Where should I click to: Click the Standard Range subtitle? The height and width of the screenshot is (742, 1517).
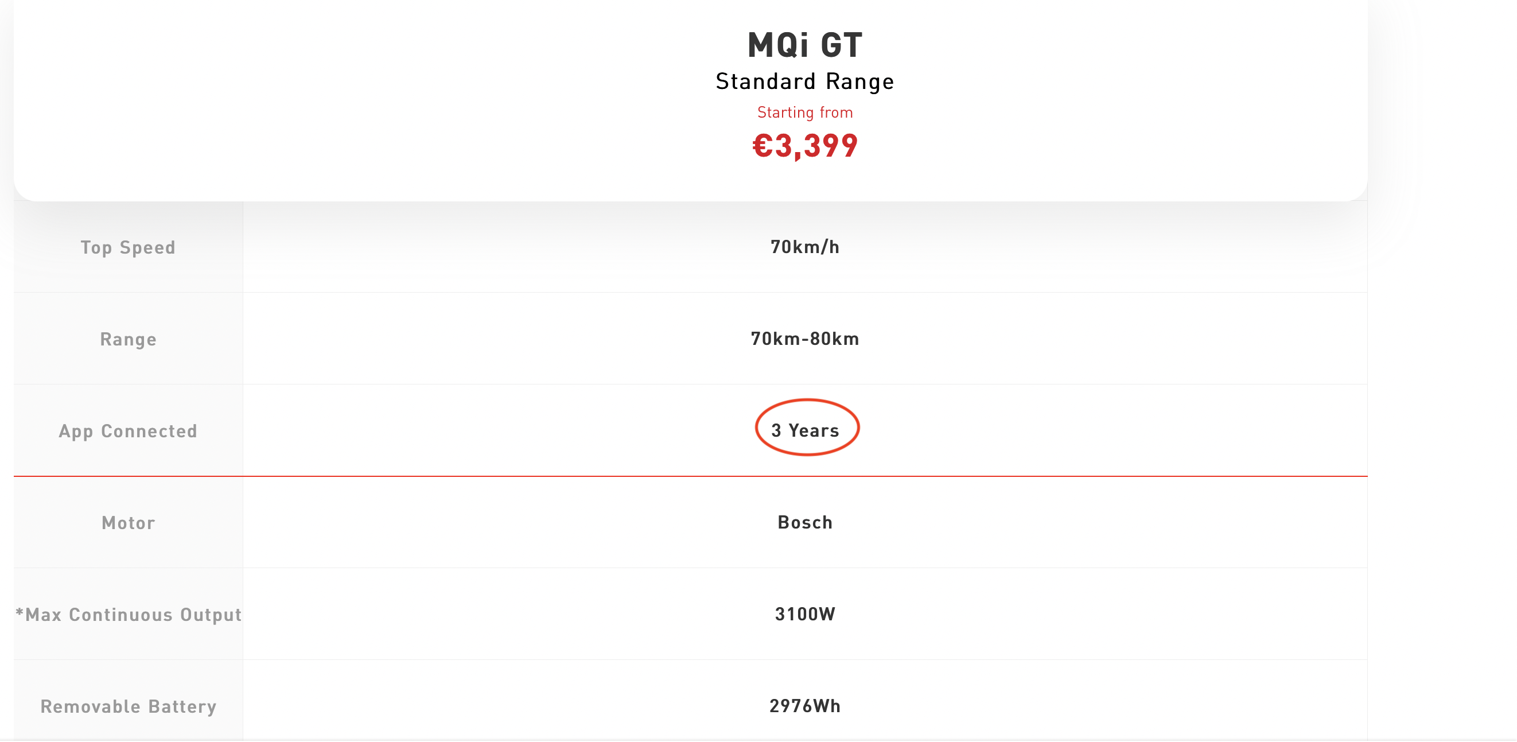804,81
